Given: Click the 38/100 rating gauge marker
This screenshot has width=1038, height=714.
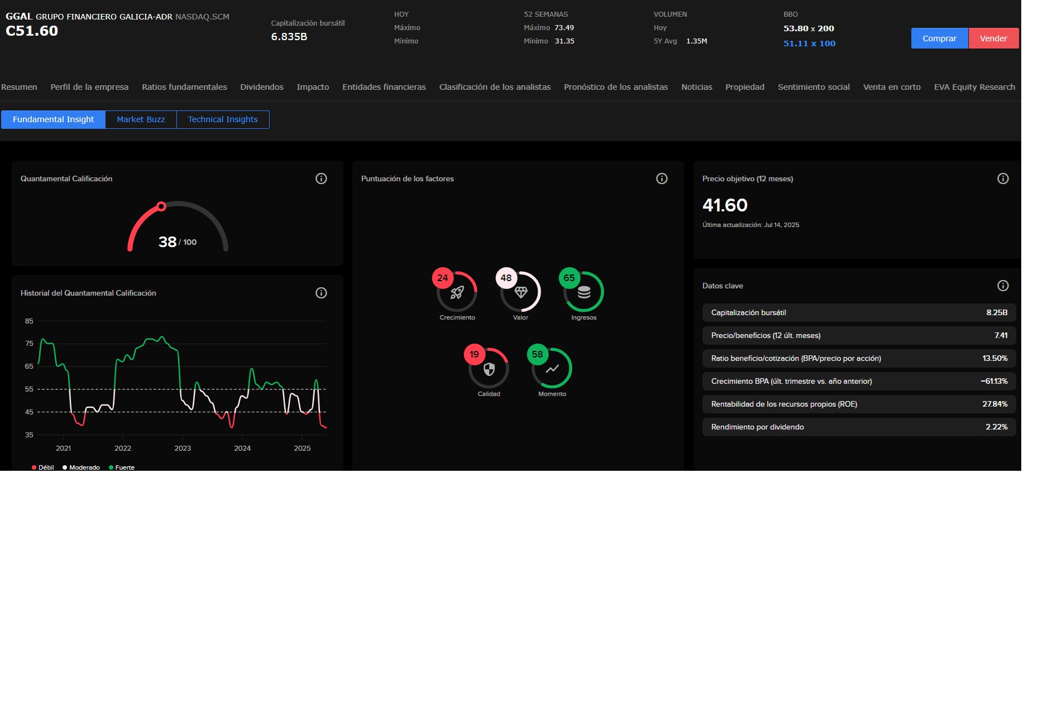Looking at the screenshot, I should tap(161, 206).
